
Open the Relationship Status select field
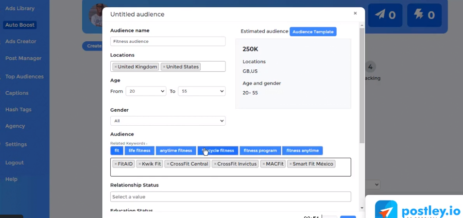coord(231,197)
